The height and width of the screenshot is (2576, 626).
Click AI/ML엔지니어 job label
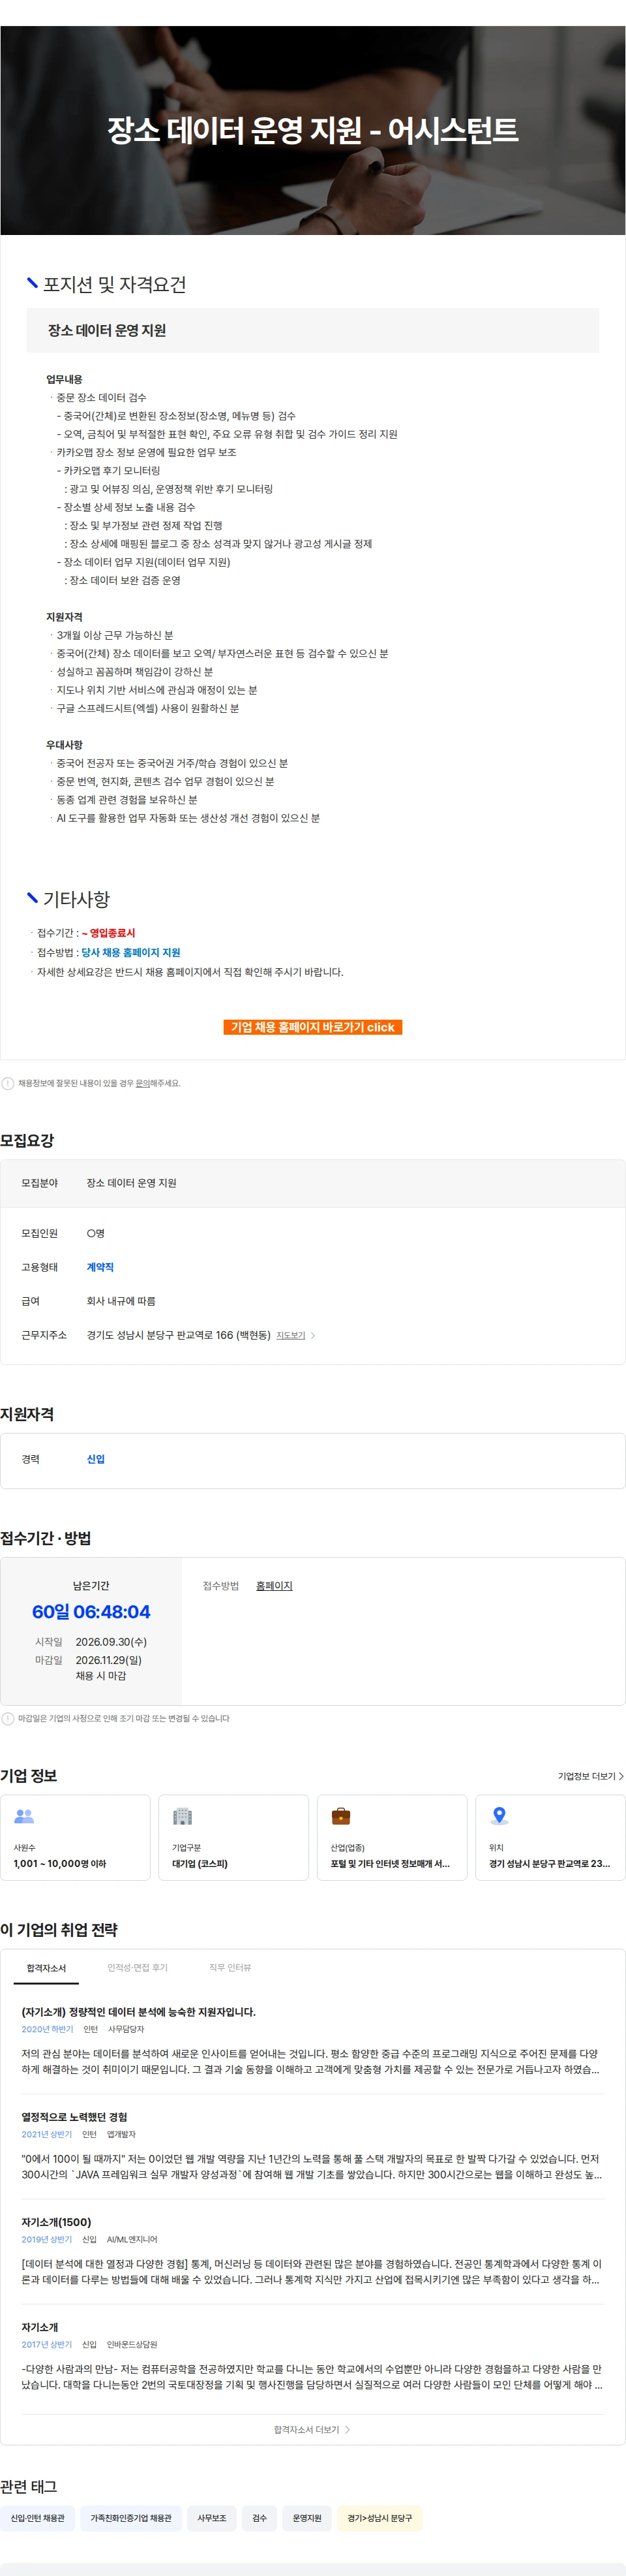click(132, 2239)
